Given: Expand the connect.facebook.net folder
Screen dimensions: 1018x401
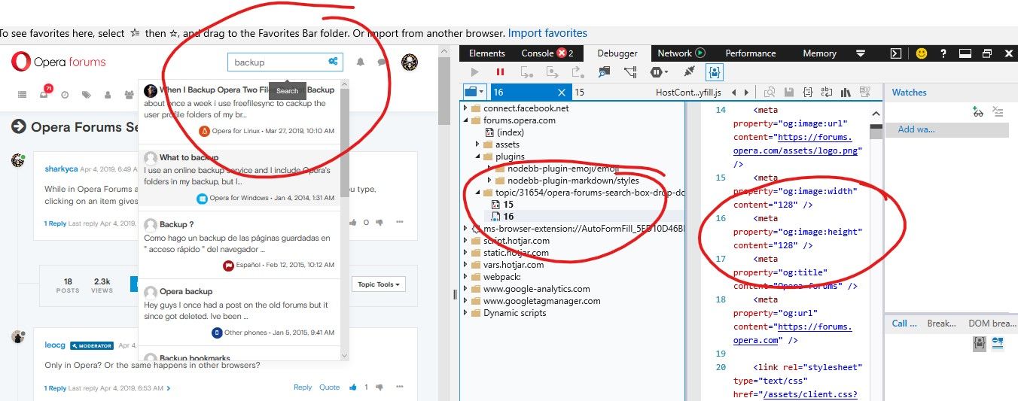Looking at the screenshot, I should pos(465,108).
